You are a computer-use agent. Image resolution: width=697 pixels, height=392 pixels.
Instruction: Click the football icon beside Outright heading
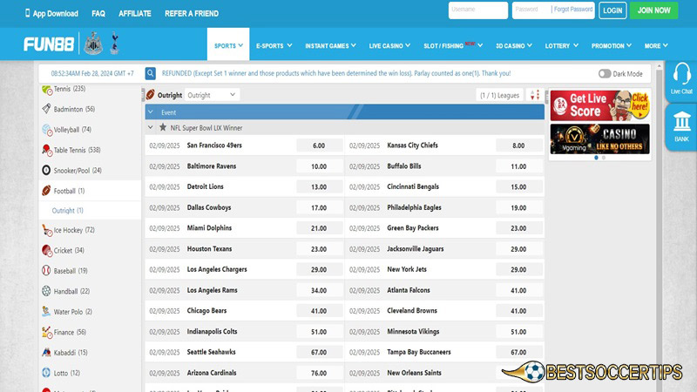pos(151,95)
